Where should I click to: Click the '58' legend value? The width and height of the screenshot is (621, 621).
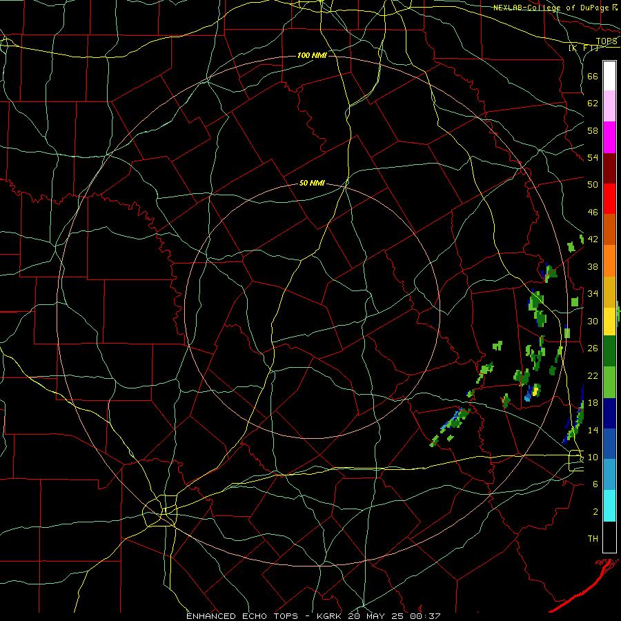(593, 130)
